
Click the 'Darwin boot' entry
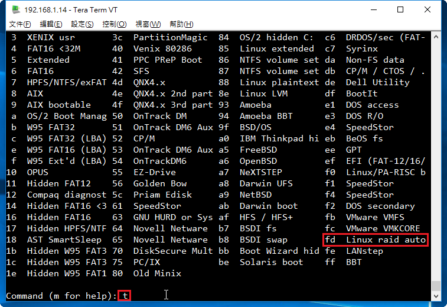coord(269,206)
